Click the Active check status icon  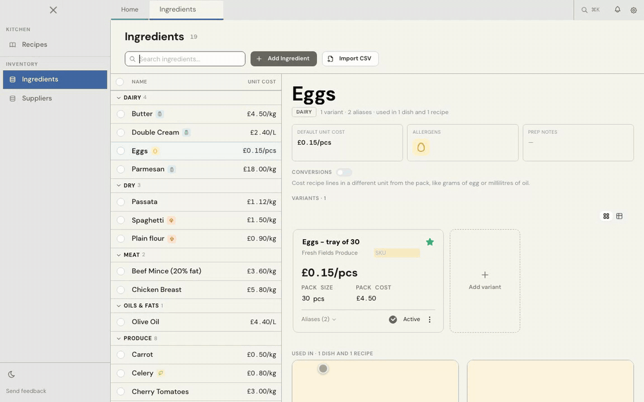coord(393,320)
